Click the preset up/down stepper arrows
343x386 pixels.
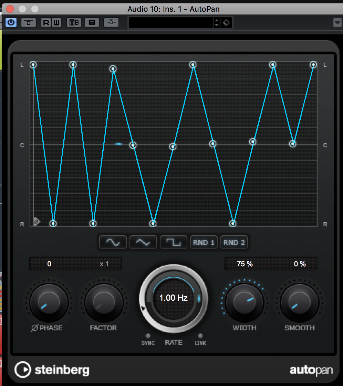[217, 23]
